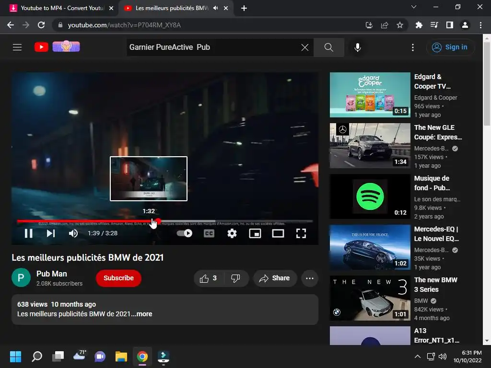The height and width of the screenshot is (368, 491).
Task: Subscribe to Pub Man channel
Action: click(x=119, y=278)
